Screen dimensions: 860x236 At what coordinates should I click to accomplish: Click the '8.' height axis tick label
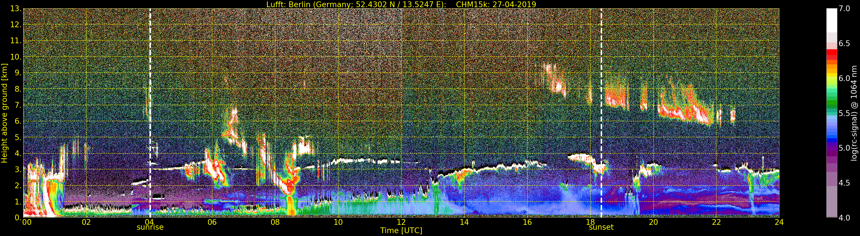pos(18,89)
